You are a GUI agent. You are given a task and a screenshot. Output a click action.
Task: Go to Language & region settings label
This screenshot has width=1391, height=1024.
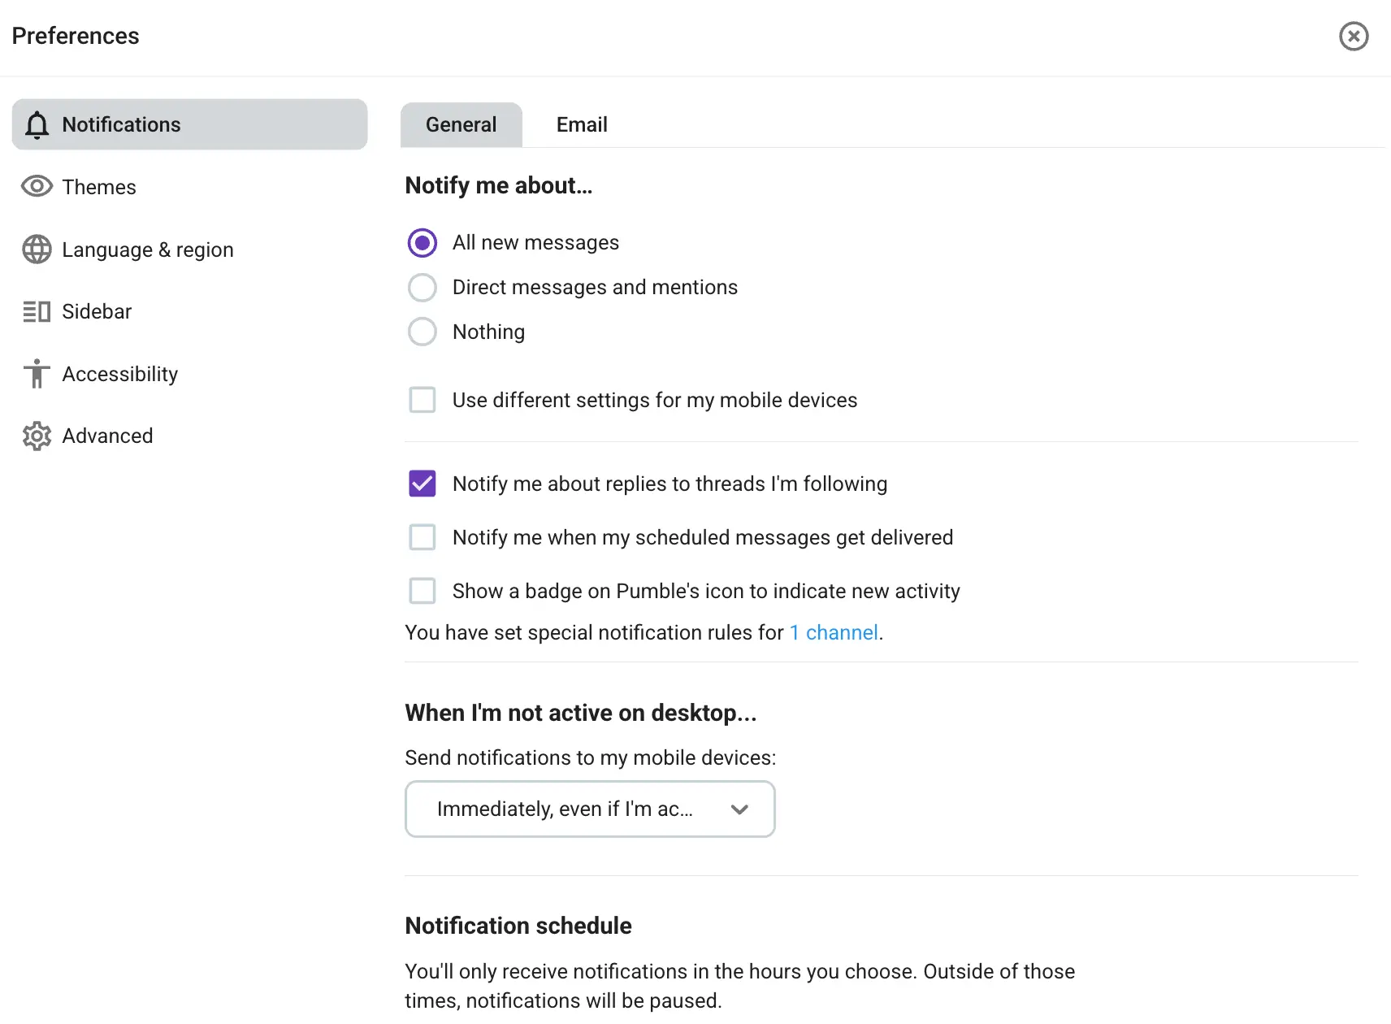(x=148, y=249)
